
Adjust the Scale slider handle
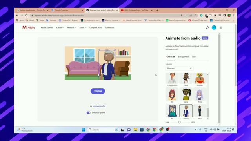pyautogui.click(x=180, y=122)
